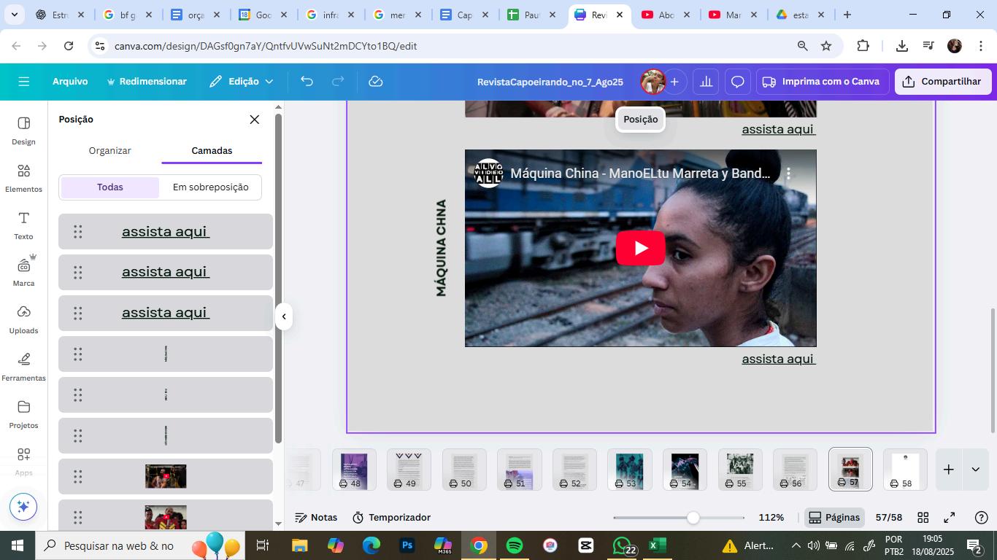Toggle the Páginas thumbnail strip

[834, 518]
